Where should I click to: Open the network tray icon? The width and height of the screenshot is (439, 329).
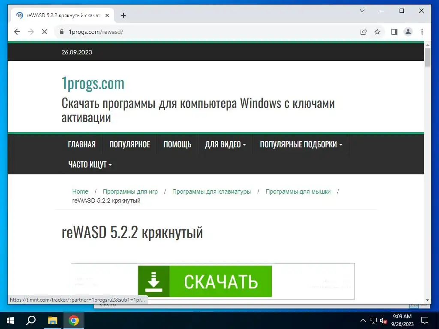coord(373,320)
